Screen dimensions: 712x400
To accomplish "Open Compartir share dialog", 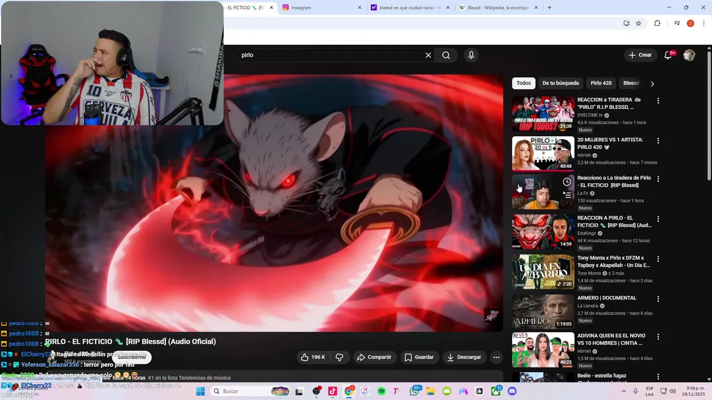I will pyautogui.click(x=374, y=357).
